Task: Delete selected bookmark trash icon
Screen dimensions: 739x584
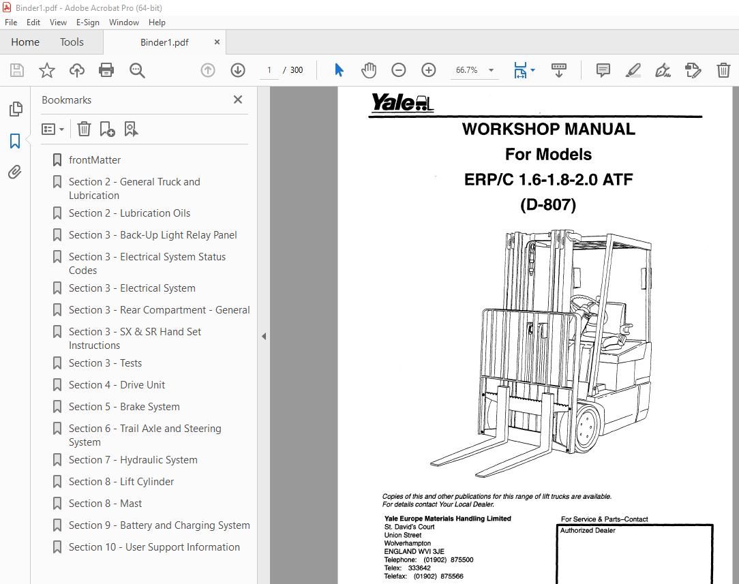Action: [x=84, y=129]
